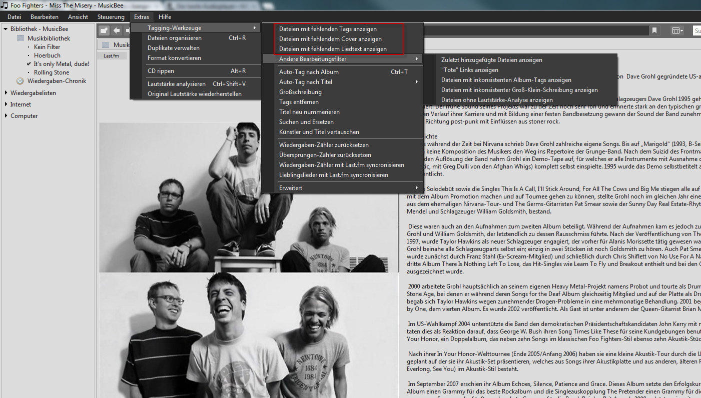This screenshot has width=701, height=398.
Task: Open the panel layout grid icon menu
Action: click(x=677, y=30)
